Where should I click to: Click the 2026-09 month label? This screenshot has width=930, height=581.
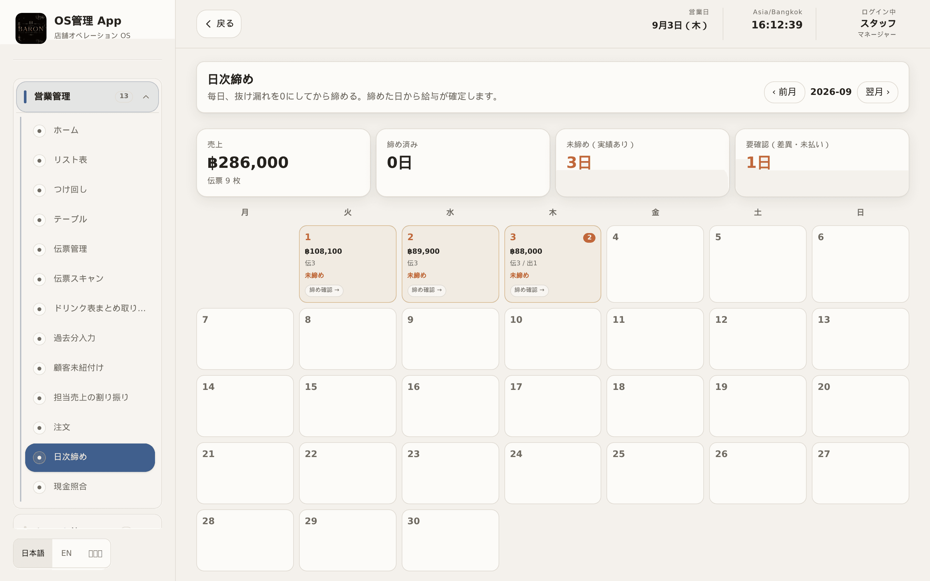point(831,92)
